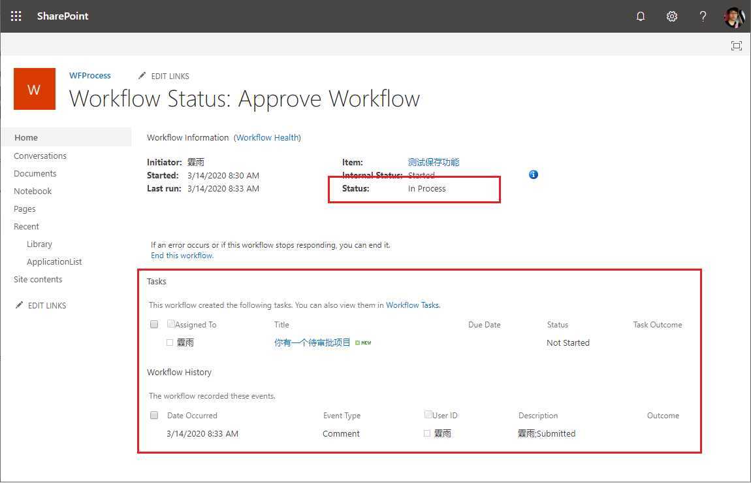Click the pencil icon beside sidebar EDIT LINKS
This screenshot has width=751, height=483.
tap(19, 305)
